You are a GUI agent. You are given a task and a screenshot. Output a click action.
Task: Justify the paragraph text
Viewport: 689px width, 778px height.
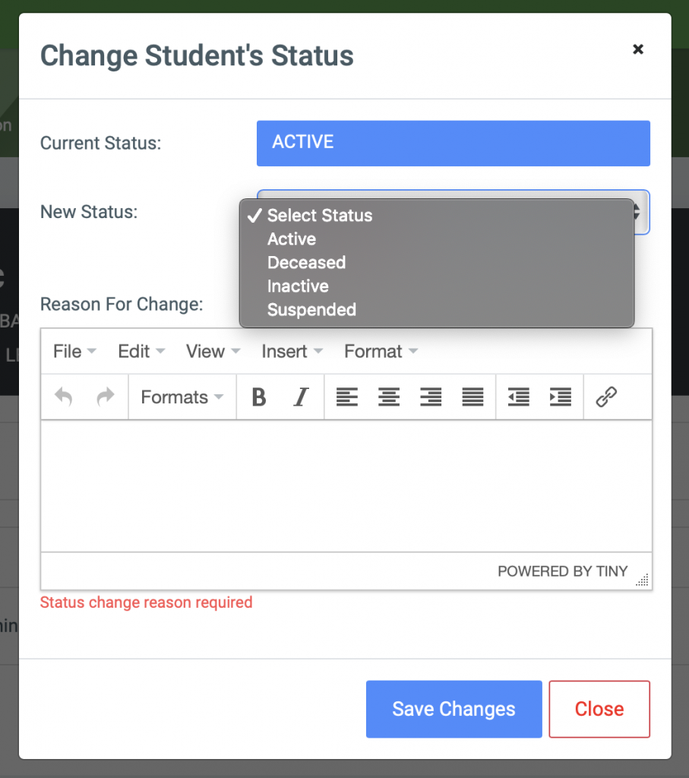tap(473, 397)
